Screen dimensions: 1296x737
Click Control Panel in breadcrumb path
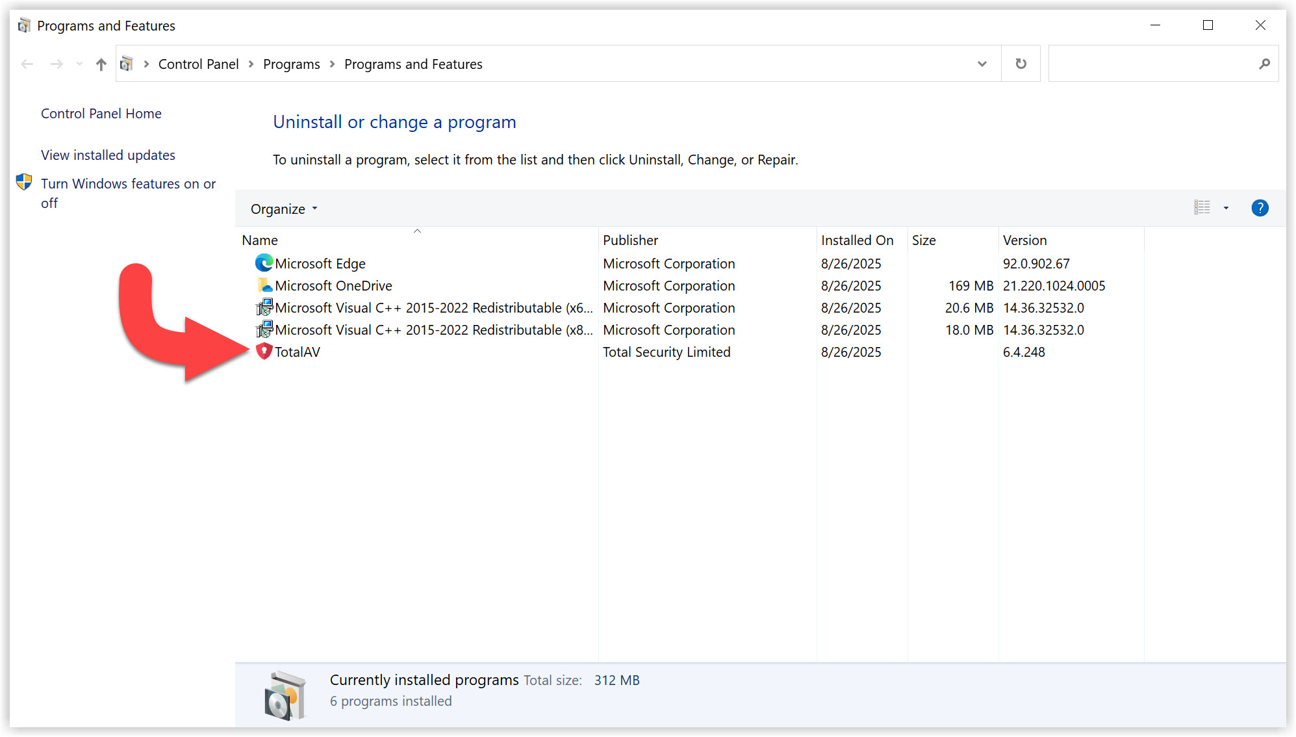pos(198,64)
